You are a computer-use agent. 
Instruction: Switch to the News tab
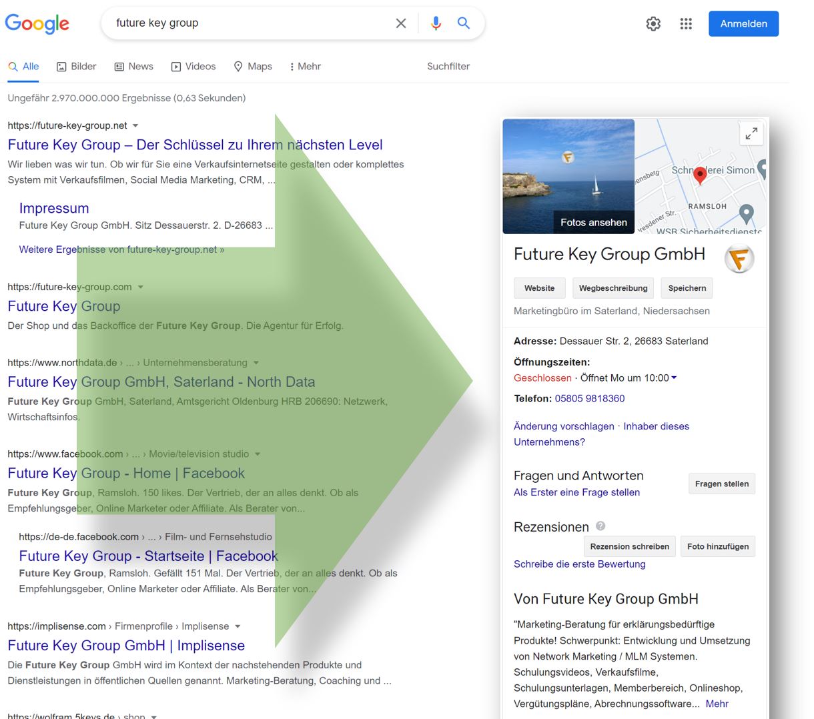point(133,67)
